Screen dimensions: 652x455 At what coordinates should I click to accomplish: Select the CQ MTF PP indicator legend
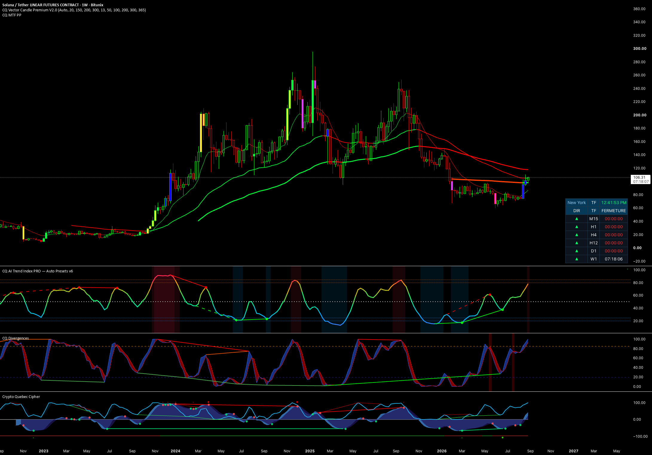tap(12, 15)
